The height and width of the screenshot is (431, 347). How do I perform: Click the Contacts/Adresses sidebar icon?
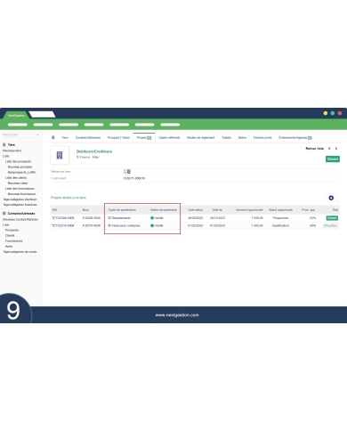[4, 214]
